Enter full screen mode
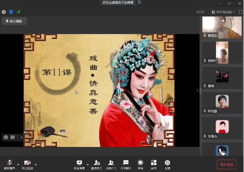The height and width of the screenshot is (172, 244). pos(240,12)
